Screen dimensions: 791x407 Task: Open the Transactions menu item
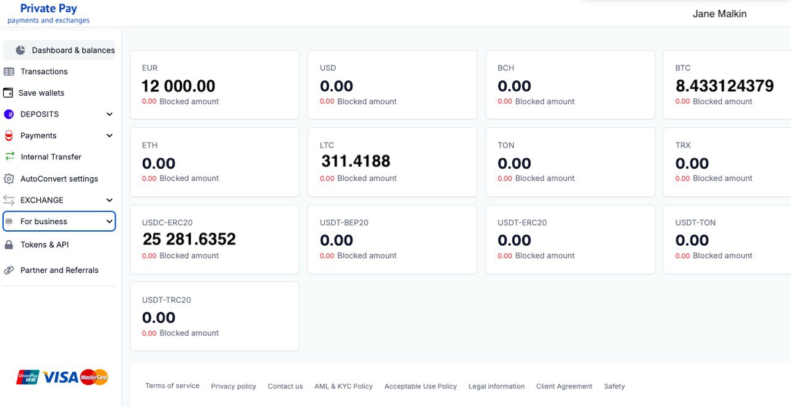pos(44,72)
